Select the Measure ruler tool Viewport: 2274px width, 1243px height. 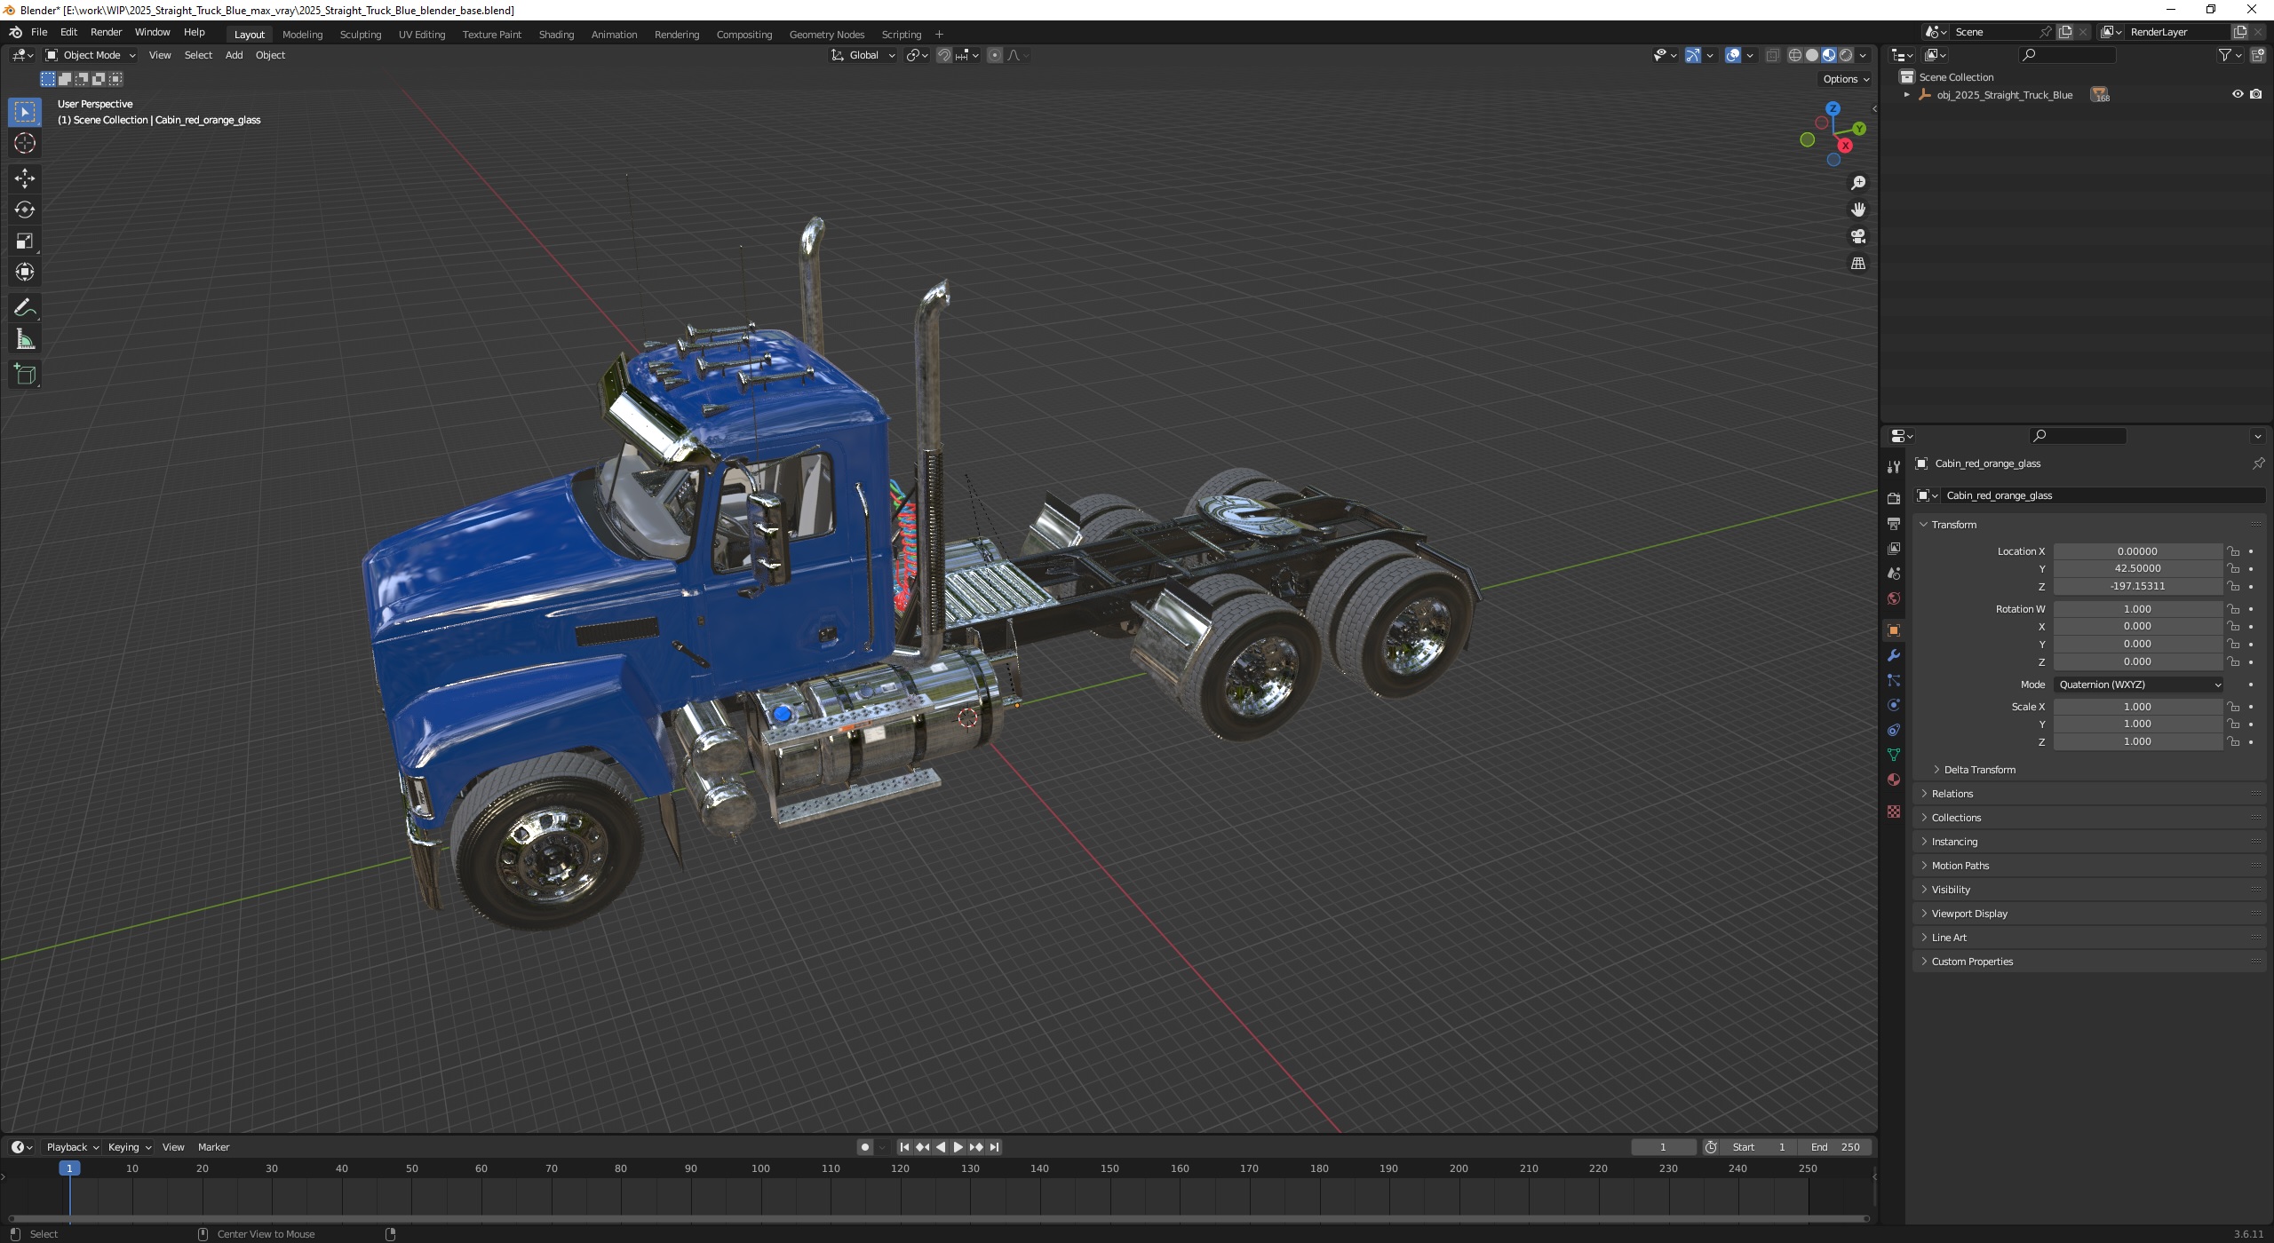[x=25, y=339]
